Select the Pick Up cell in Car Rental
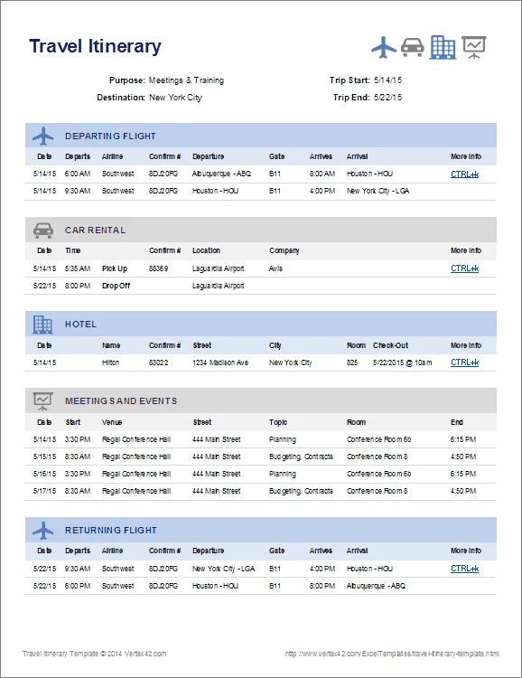 115,268
